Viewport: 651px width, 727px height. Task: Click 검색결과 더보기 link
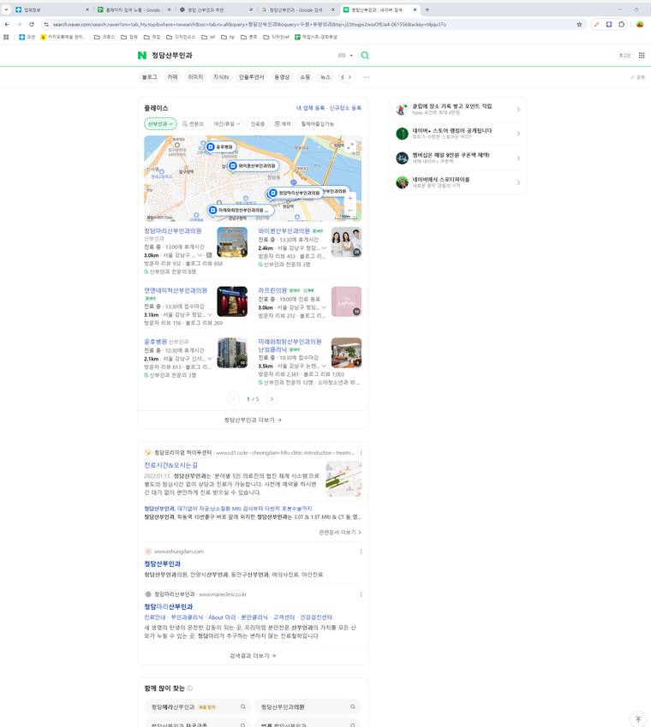point(253,656)
